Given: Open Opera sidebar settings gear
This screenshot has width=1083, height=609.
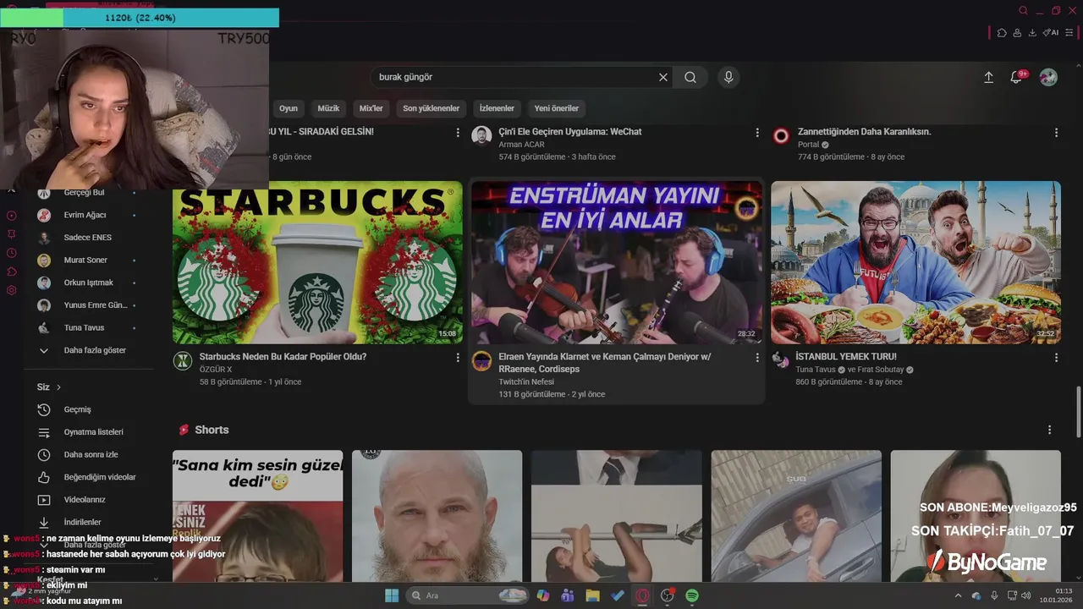Looking at the screenshot, I should (12, 290).
